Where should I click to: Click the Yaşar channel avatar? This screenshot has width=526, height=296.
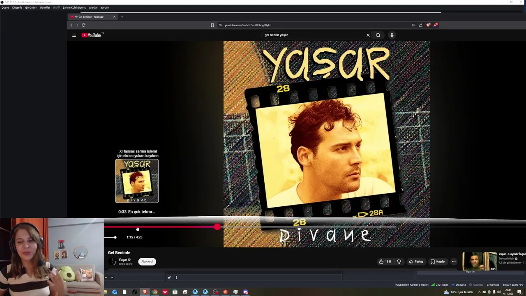[113, 261]
